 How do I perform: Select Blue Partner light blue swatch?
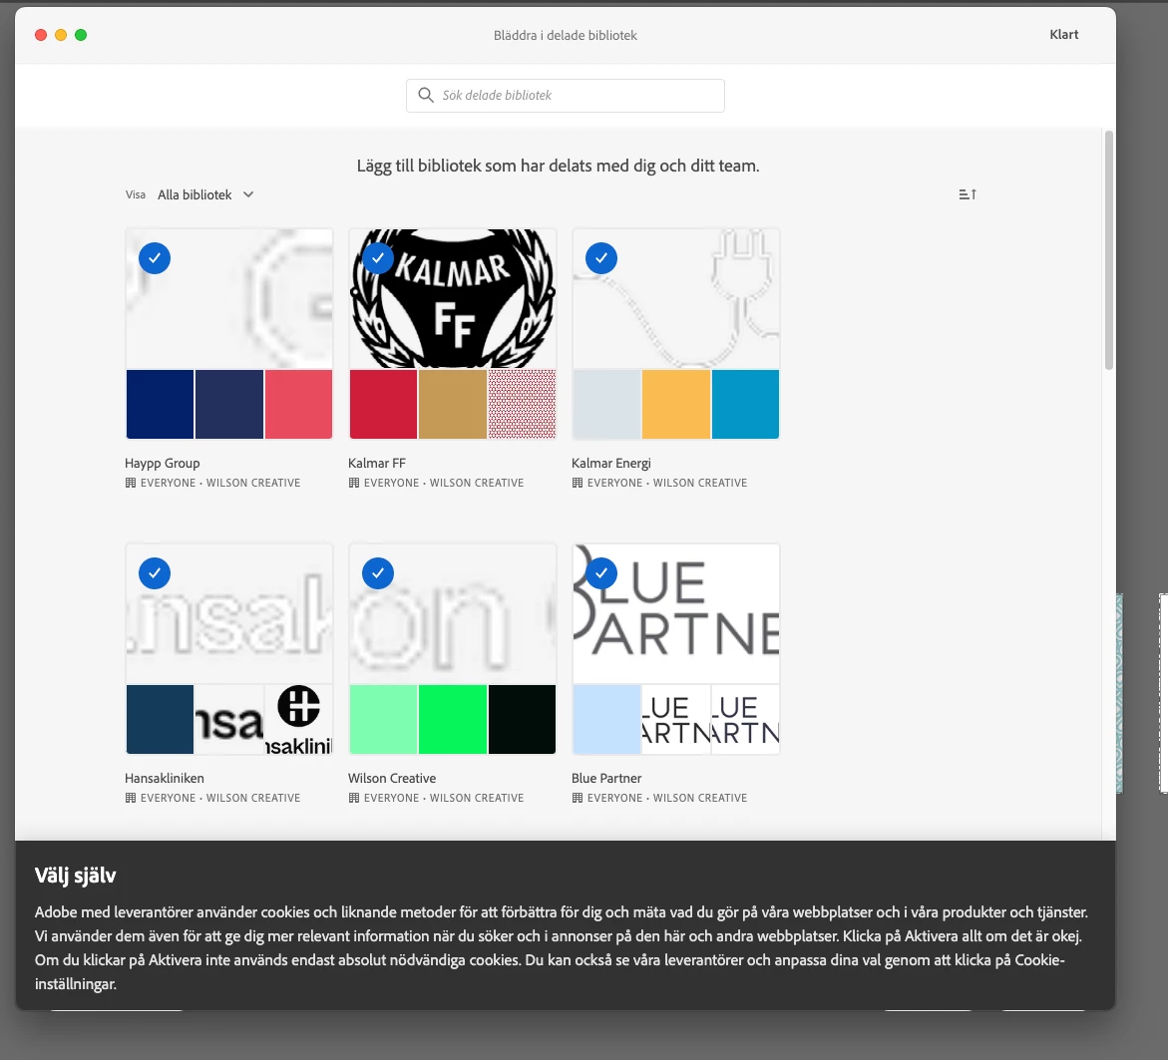(x=607, y=719)
